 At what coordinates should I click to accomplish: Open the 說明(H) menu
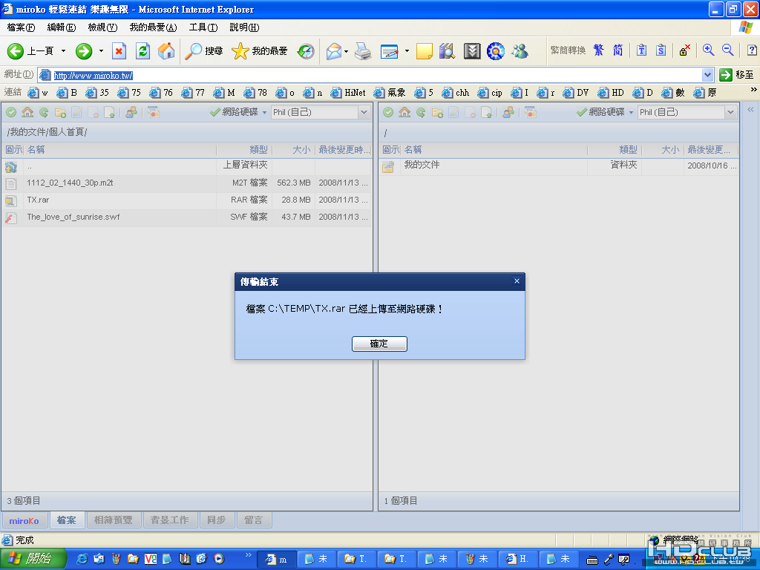244,27
